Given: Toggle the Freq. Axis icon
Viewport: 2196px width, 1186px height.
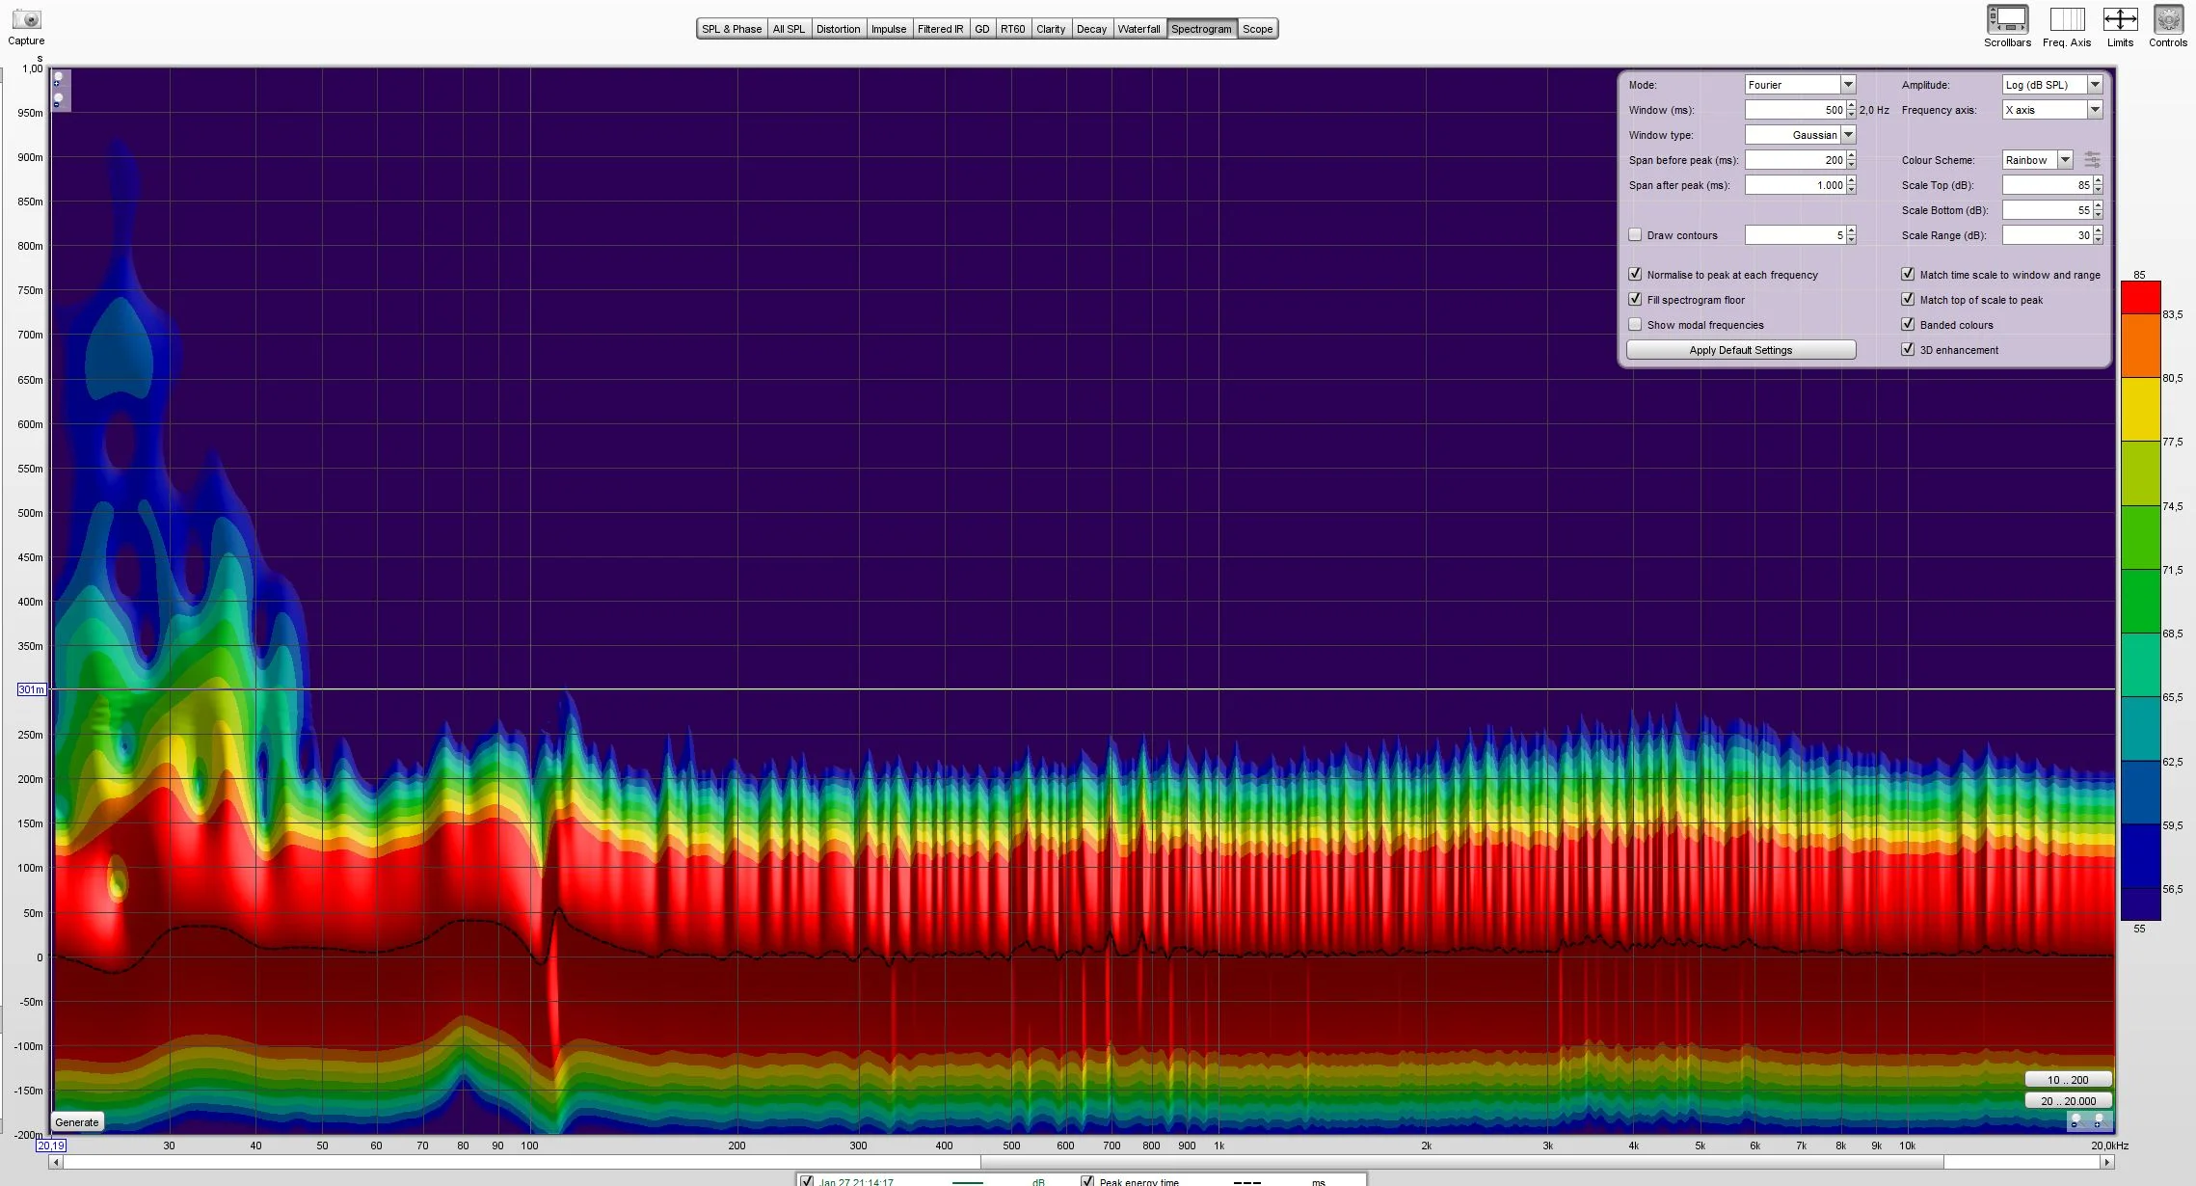Looking at the screenshot, I should [2067, 19].
